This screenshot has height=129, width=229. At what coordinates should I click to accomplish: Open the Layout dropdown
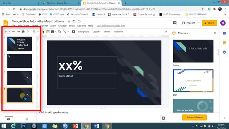pyautogui.click(x=97, y=32)
